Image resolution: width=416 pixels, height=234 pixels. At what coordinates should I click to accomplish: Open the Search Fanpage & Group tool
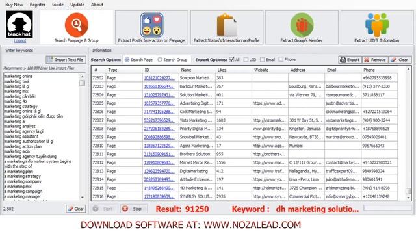coord(77,27)
